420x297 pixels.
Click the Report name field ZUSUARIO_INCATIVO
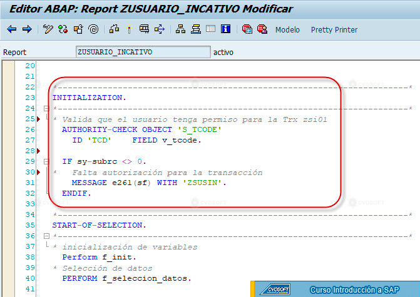point(143,52)
